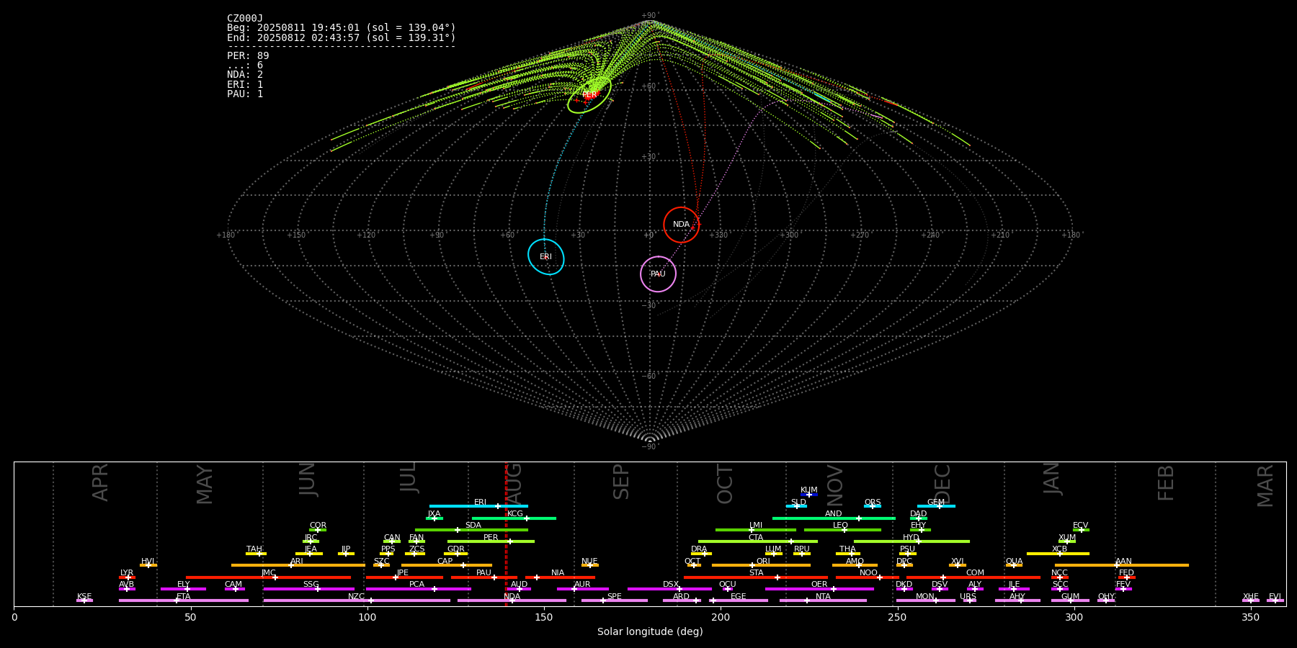This screenshot has height=648, width=1297.
Task: Click the pink NZC shower bar
Action: tap(357, 600)
